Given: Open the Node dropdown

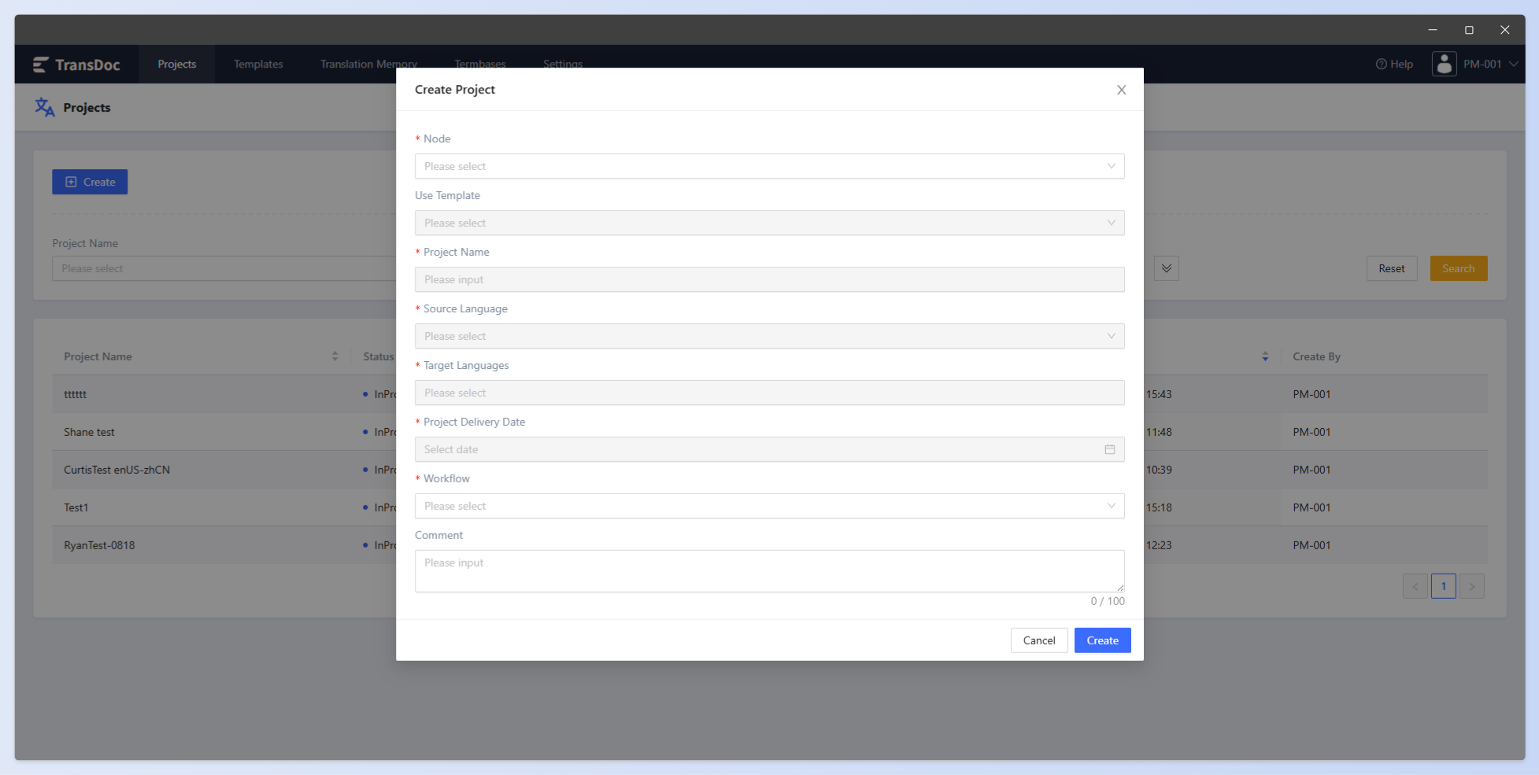Looking at the screenshot, I should pyautogui.click(x=769, y=166).
